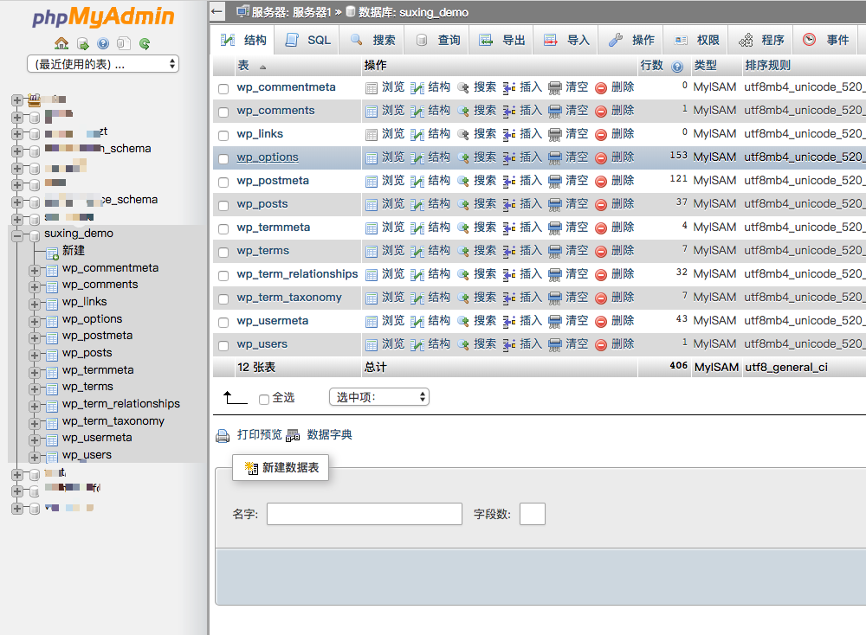The image size is (866, 635).
Task: Open the 导出 export tab
Action: [501, 40]
